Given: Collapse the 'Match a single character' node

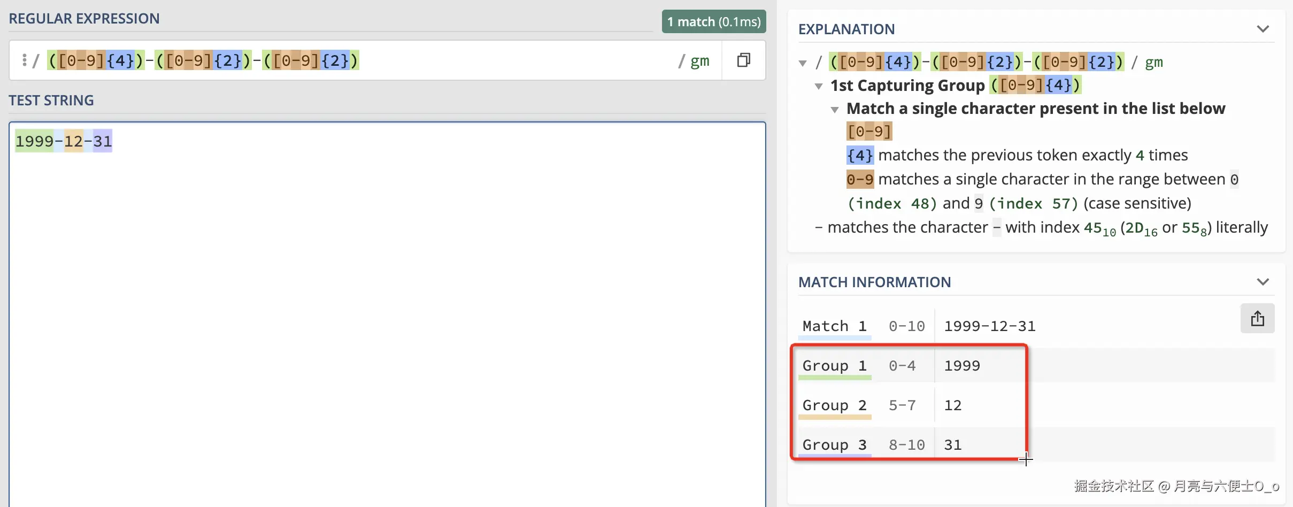Looking at the screenshot, I should (x=835, y=110).
